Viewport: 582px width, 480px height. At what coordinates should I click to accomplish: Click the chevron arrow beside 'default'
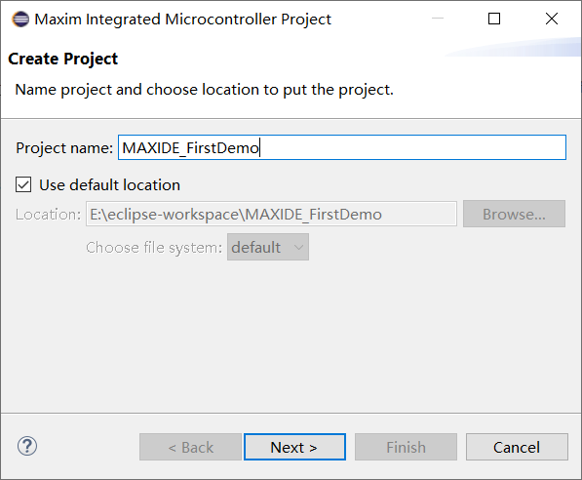pos(298,247)
